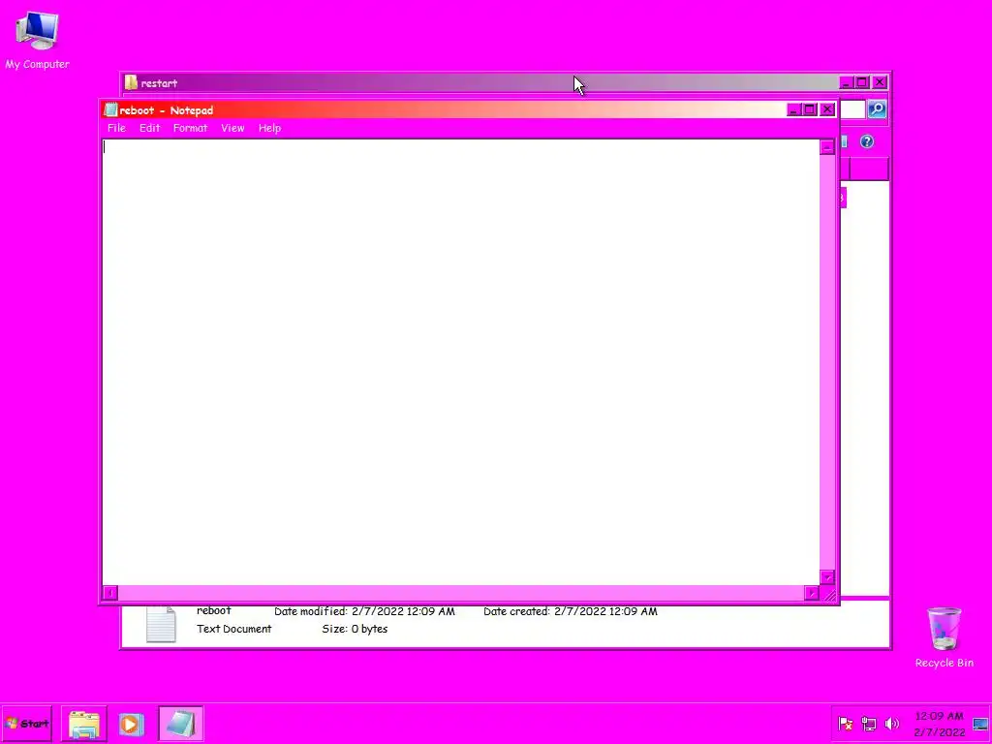Minimize the restart folder window

(x=846, y=82)
